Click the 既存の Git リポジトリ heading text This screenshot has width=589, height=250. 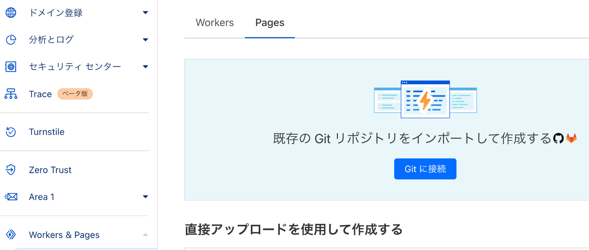(x=412, y=138)
